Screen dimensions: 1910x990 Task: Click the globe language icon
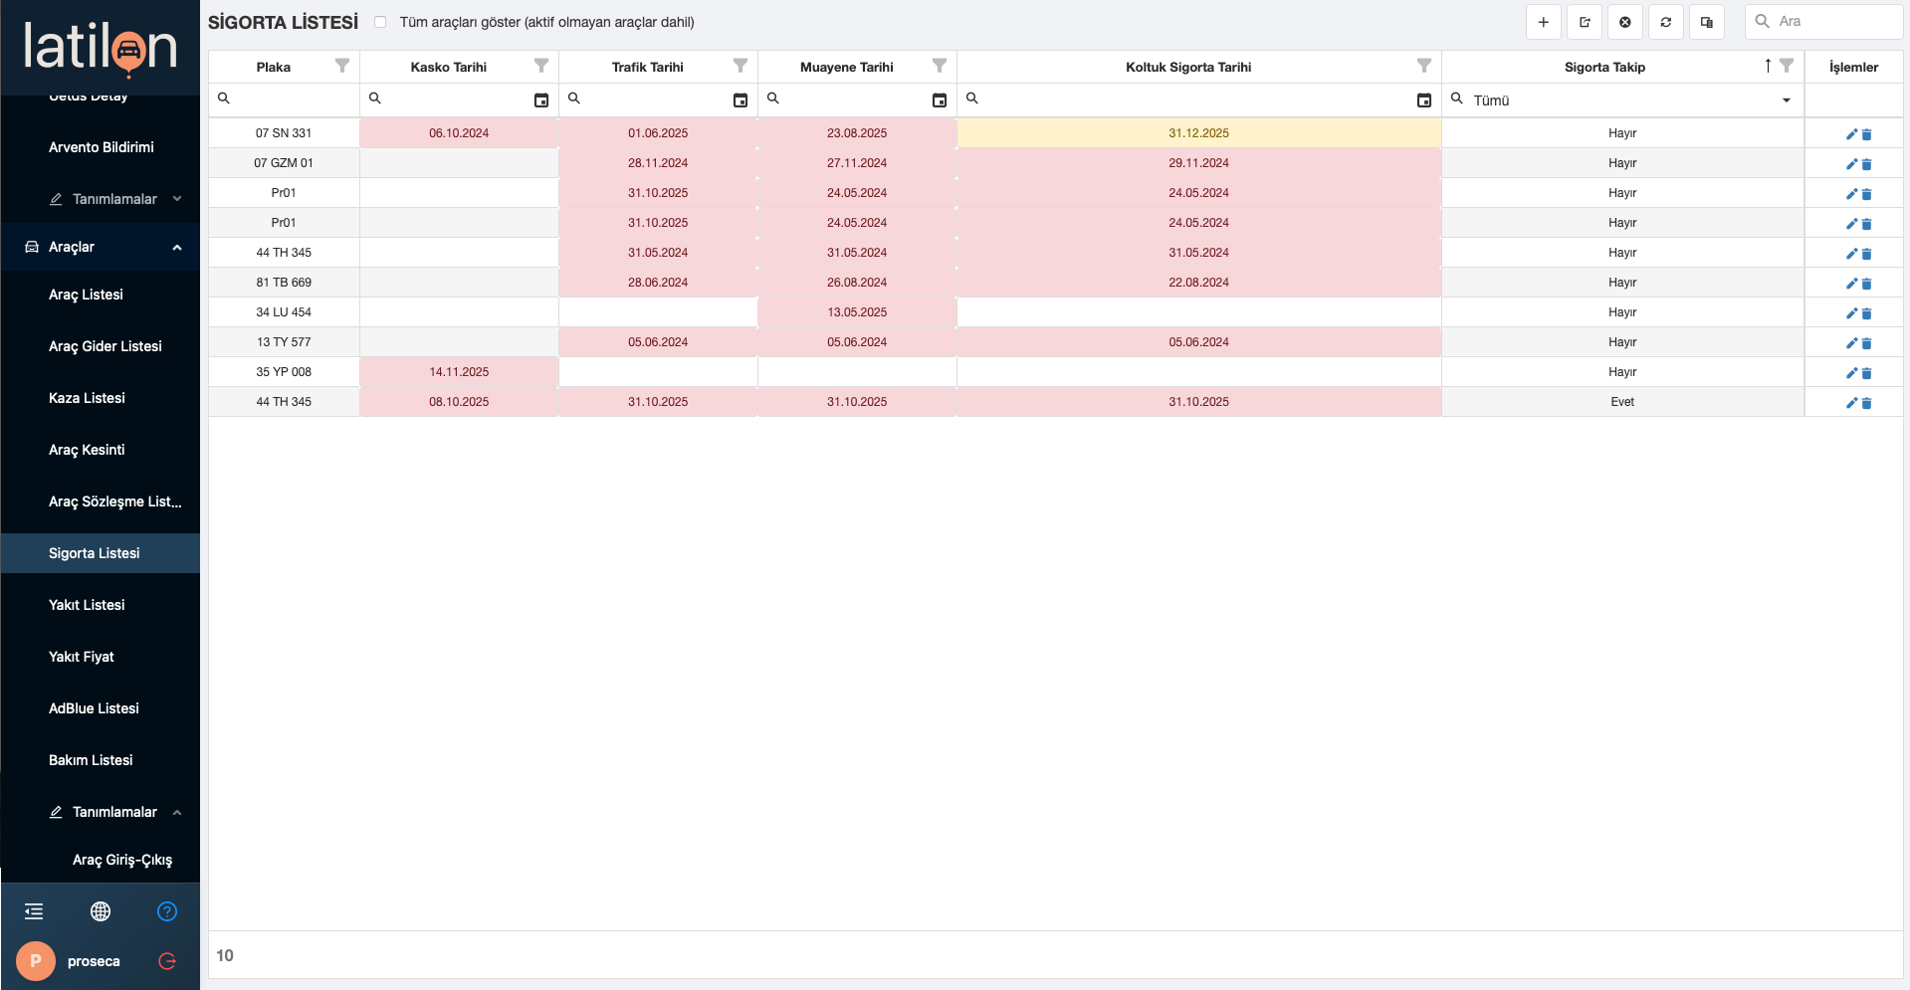click(x=101, y=911)
